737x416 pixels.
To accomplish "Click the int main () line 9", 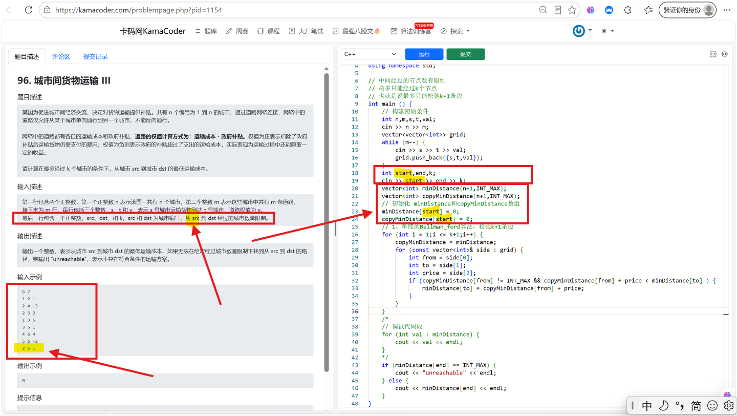I will 390,104.
